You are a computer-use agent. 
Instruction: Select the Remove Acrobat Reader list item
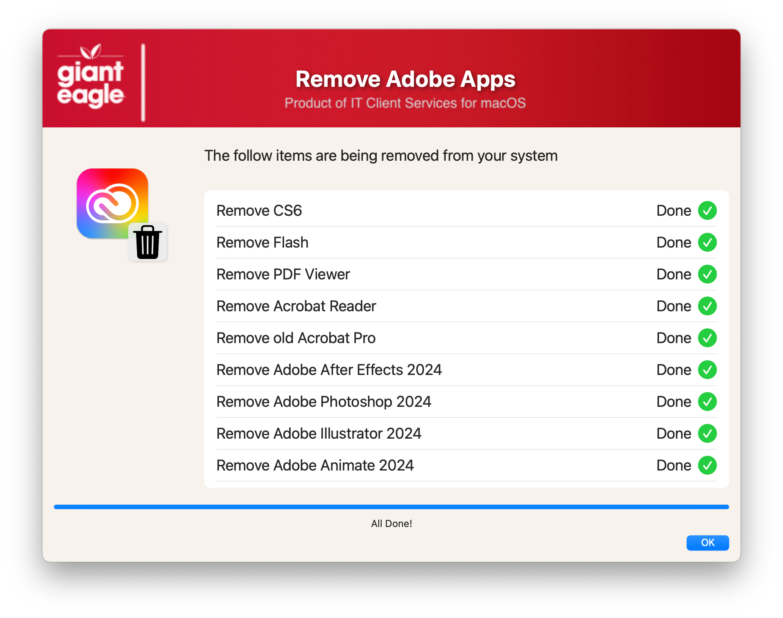(x=466, y=306)
